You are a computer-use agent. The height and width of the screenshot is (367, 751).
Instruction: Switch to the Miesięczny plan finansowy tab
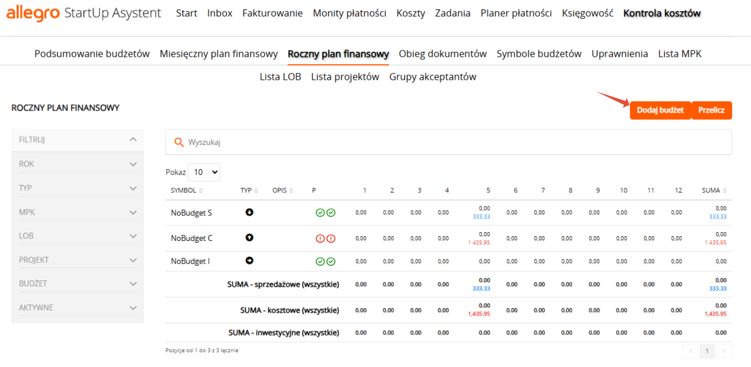tap(219, 54)
